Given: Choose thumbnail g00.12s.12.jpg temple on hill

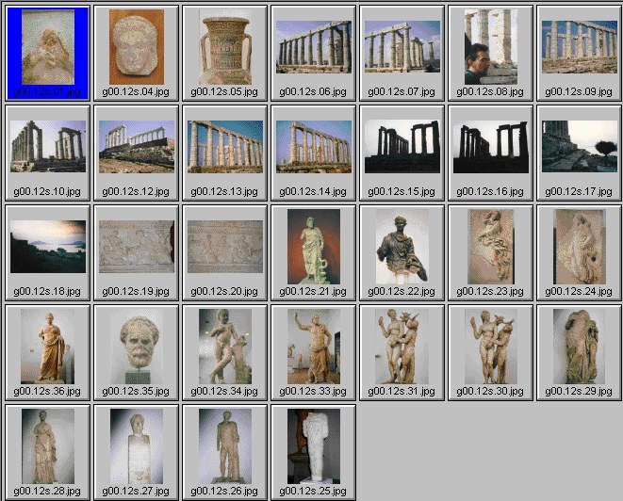Looking at the screenshot, I should pyautogui.click(x=136, y=146).
